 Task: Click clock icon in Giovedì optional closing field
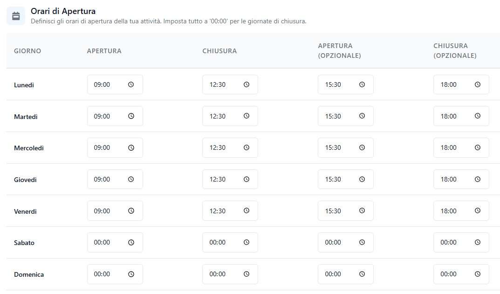click(478, 179)
